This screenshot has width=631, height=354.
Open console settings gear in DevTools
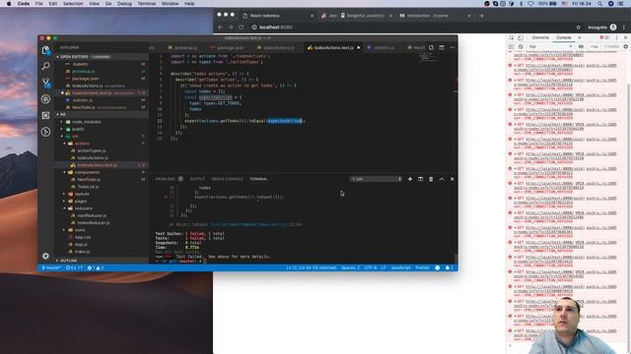[625, 46]
